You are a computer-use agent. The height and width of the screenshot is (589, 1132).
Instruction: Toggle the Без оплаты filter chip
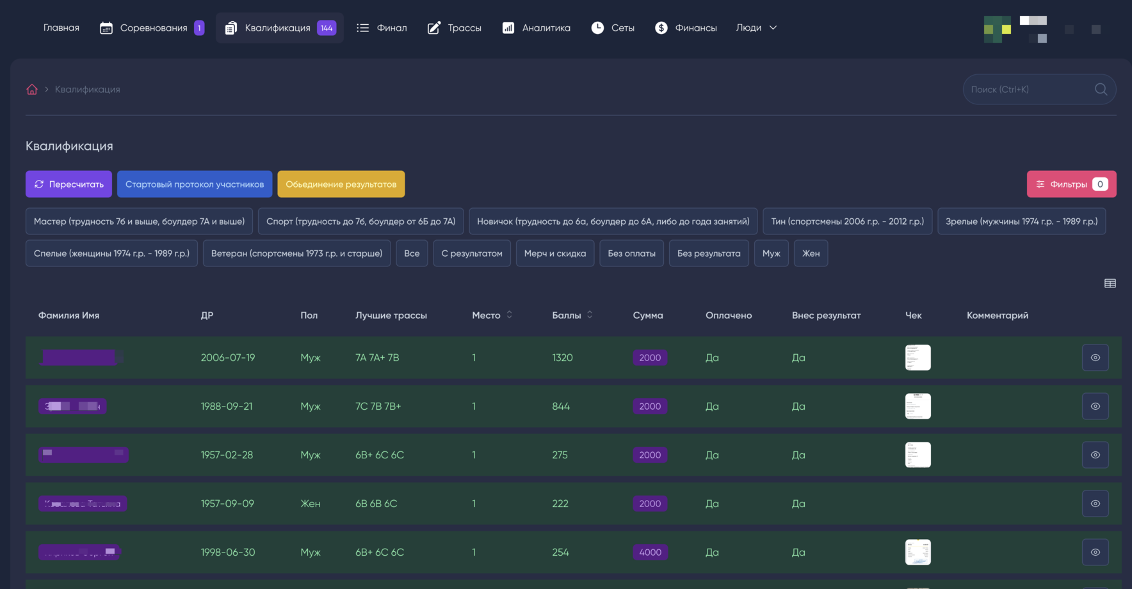[631, 254]
